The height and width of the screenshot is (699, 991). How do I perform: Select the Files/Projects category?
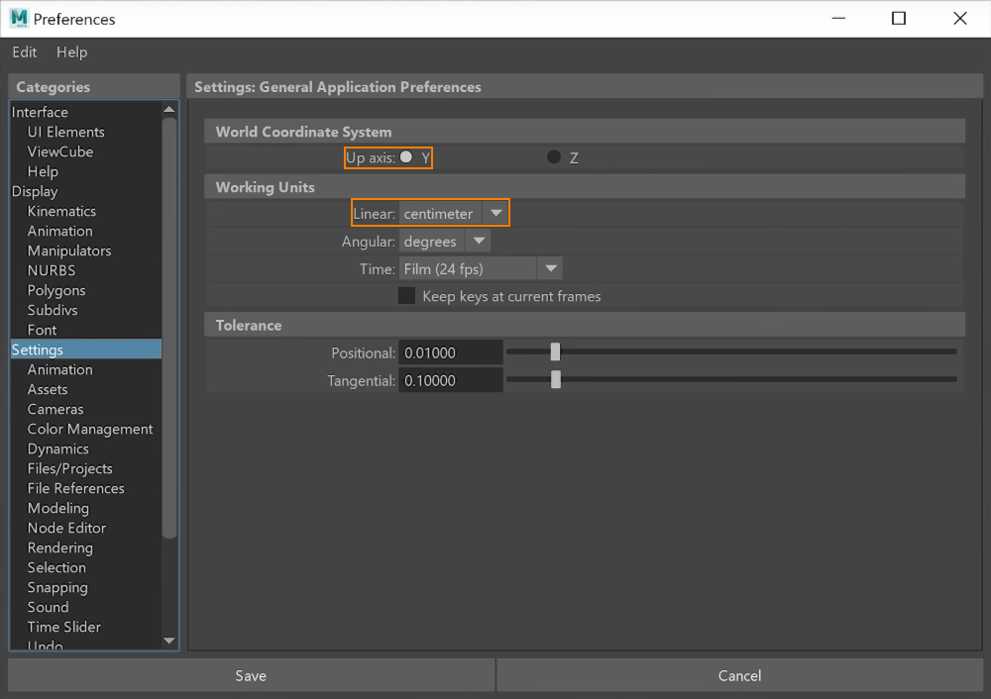point(86,468)
